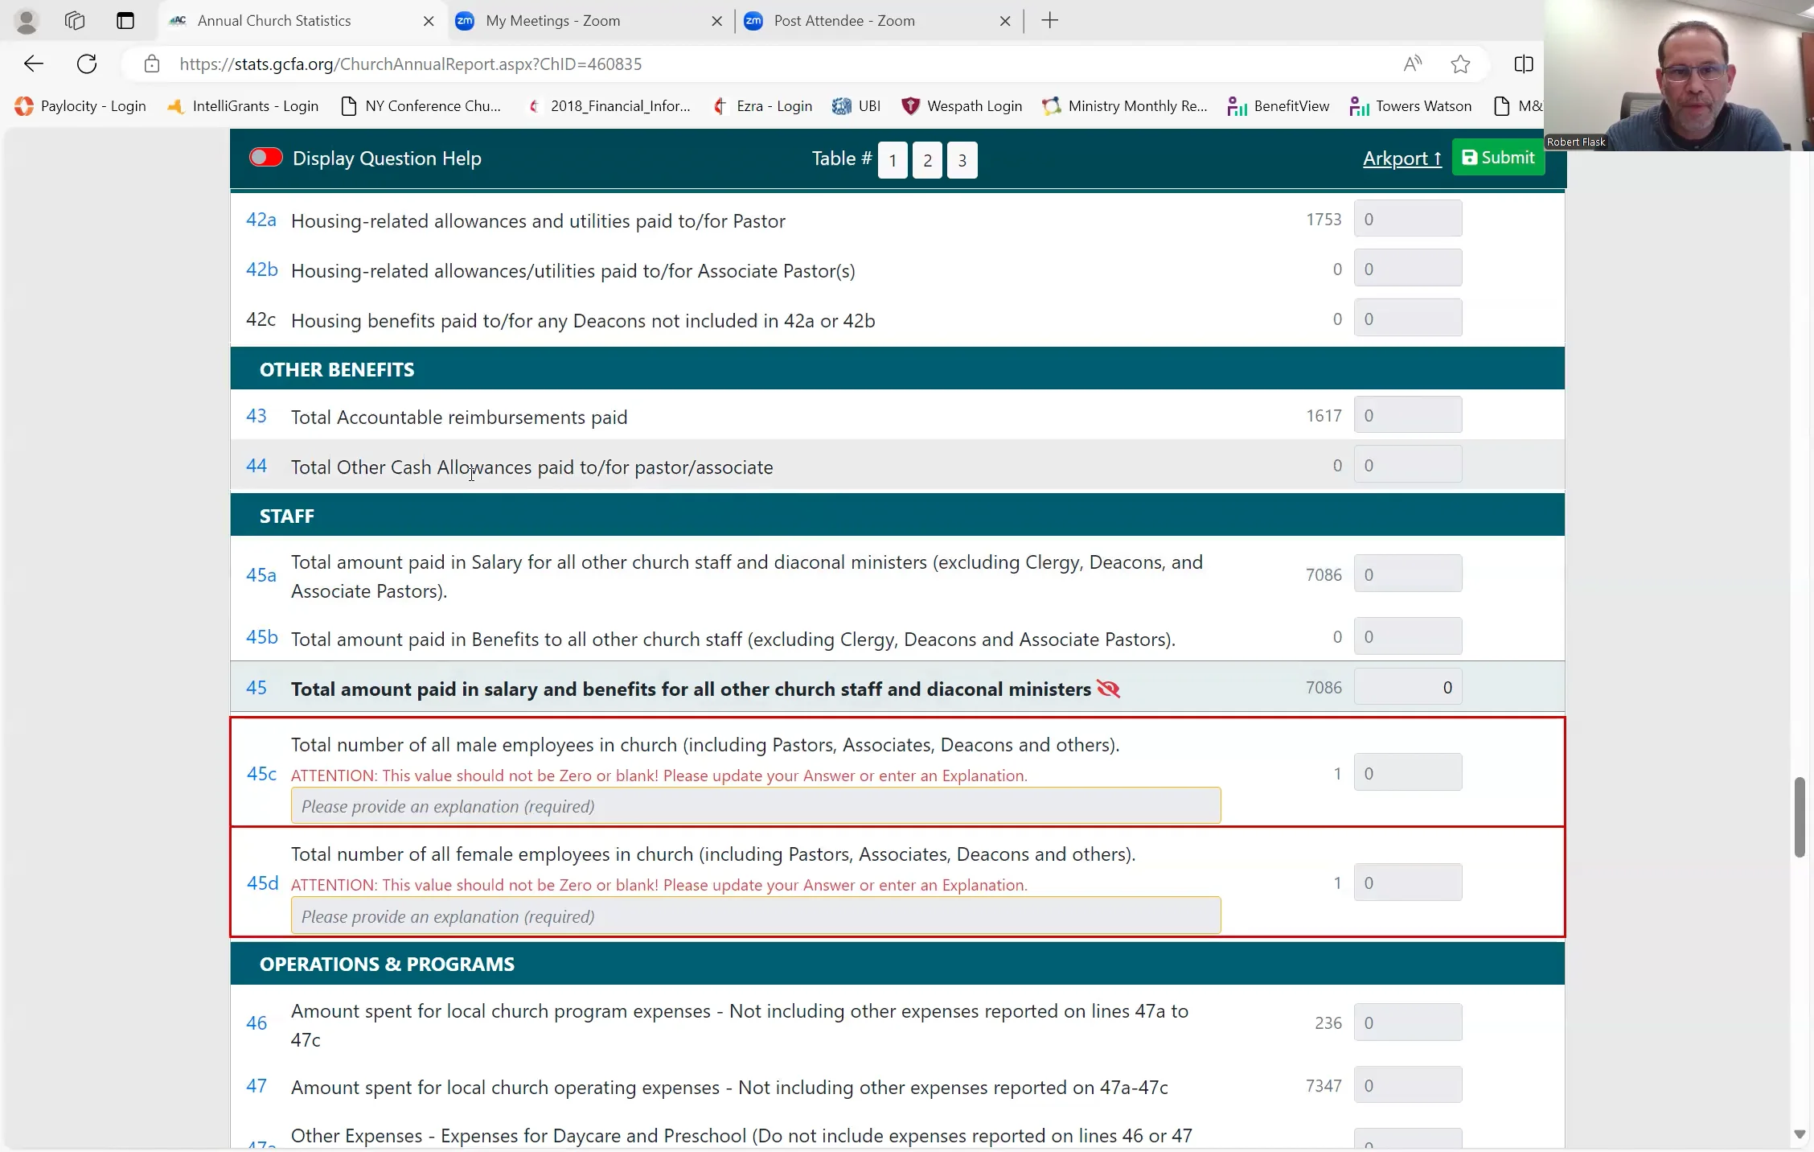Viewport: 1814px width, 1152px height.
Task: Click the 45c explanation text box
Action: pyautogui.click(x=755, y=805)
